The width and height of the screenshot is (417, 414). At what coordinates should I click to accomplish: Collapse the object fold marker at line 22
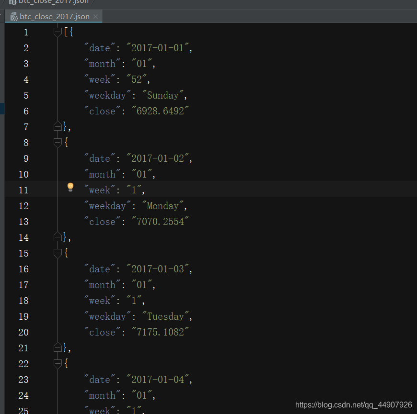[58, 364]
